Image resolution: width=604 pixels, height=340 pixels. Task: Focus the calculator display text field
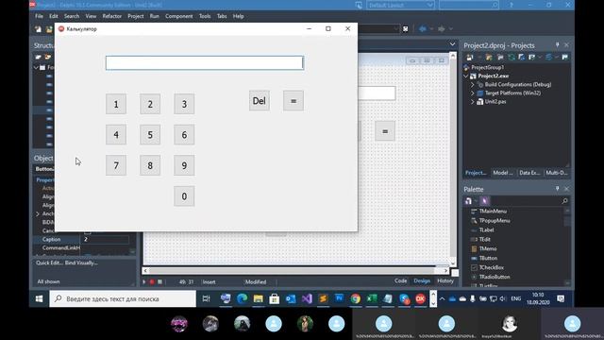click(205, 63)
